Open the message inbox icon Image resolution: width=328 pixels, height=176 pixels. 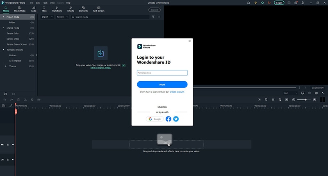(x=296, y=3)
